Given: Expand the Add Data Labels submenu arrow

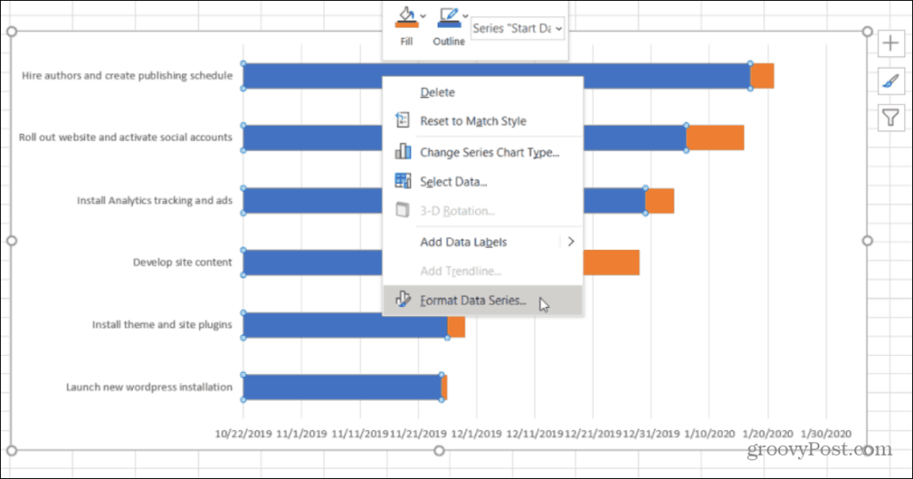Looking at the screenshot, I should [x=571, y=241].
